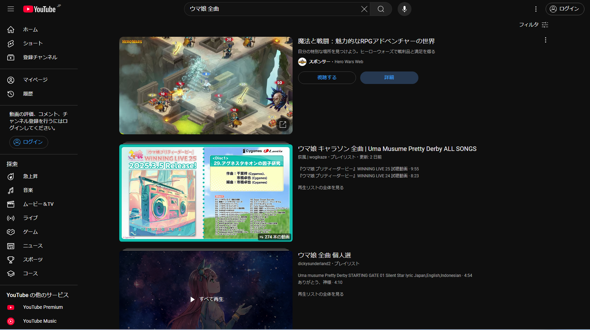Viewport: 590px width, 330px height.
Task: Click the マイページ profile icon
Action: (x=11, y=80)
